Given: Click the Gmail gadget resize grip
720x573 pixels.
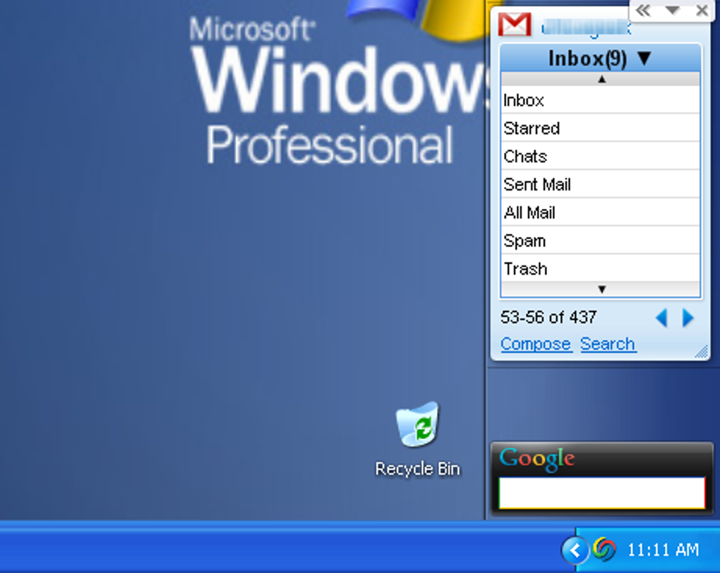Looking at the screenshot, I should pyautogui.click(x=701, y=351).
